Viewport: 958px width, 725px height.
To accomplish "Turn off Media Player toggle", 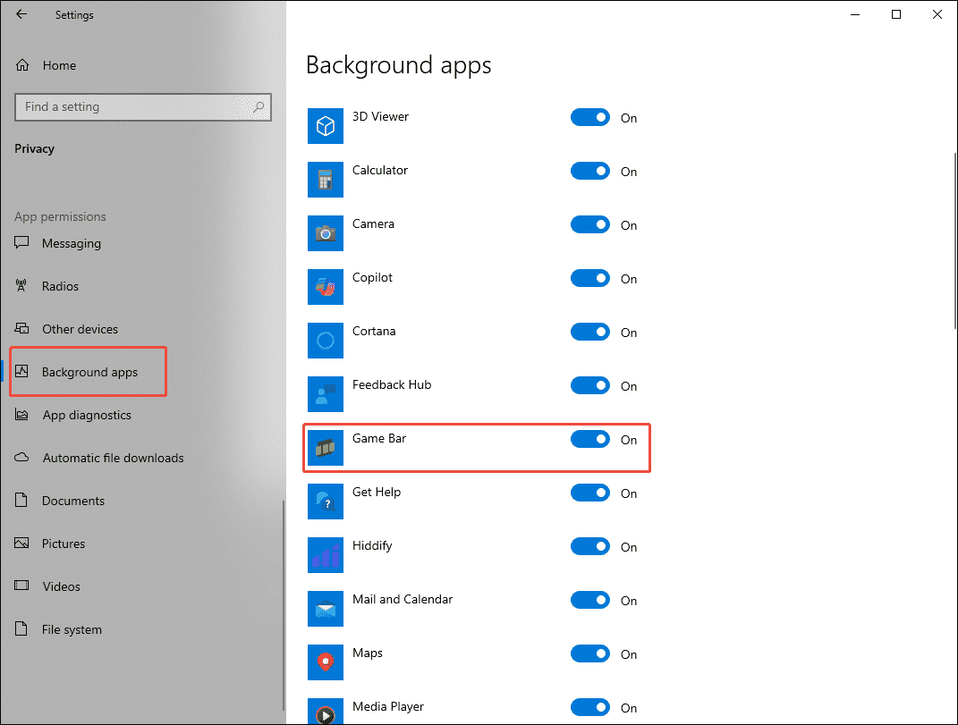I will pyautogui.click(x=590, y=707).
